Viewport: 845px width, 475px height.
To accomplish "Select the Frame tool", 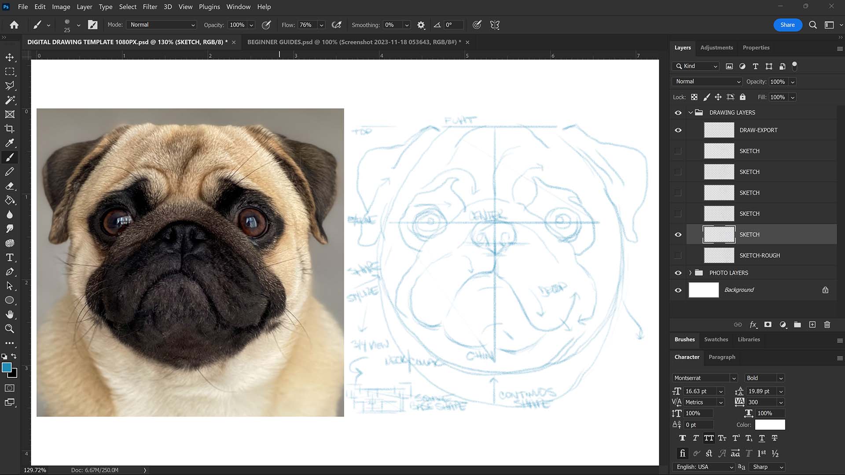I will pos(10,114).
